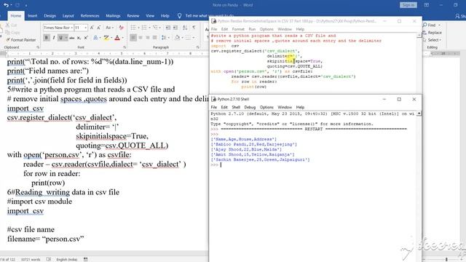Click the Tell me lightbulb icon
Screen dimensions: 466x262
click(x=179, y=16)
